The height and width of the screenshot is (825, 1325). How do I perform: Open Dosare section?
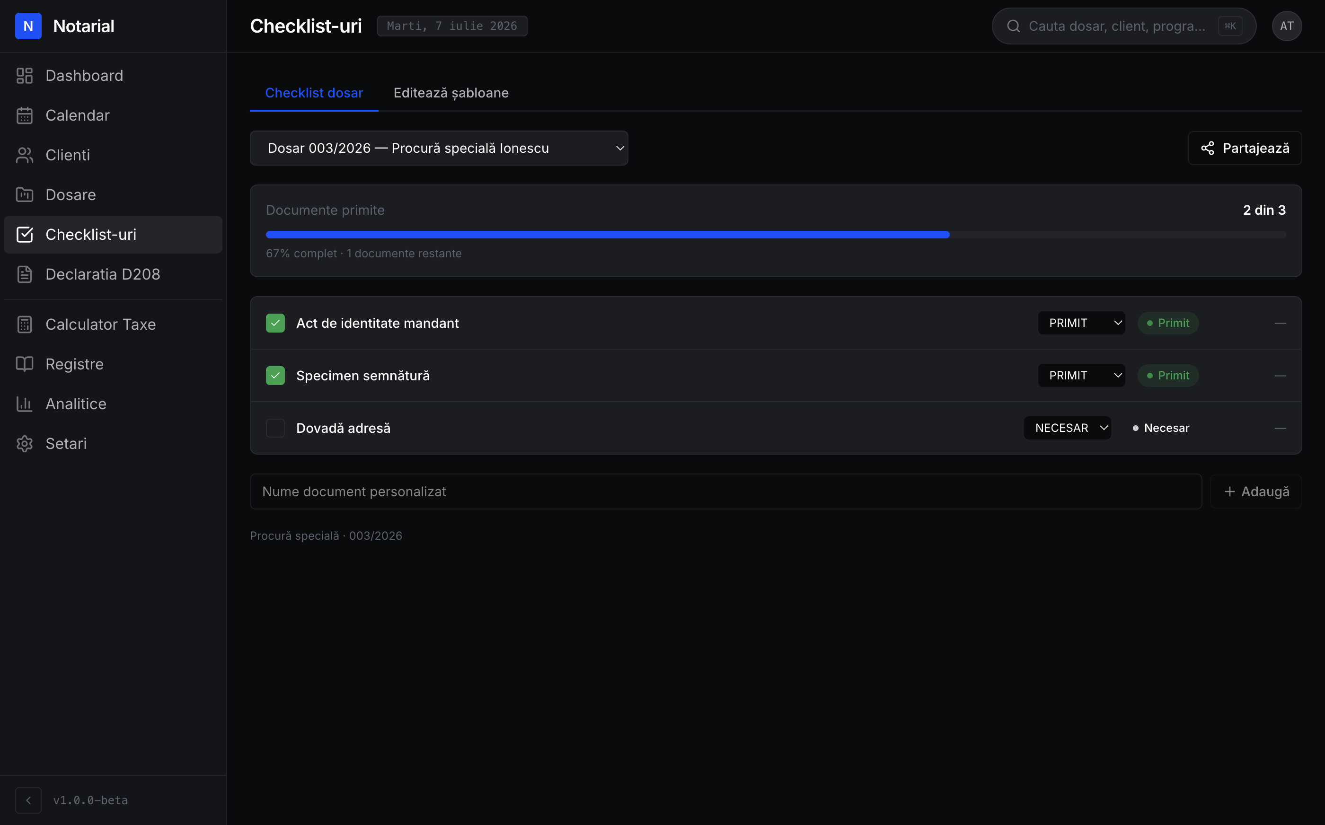[113, 195]
